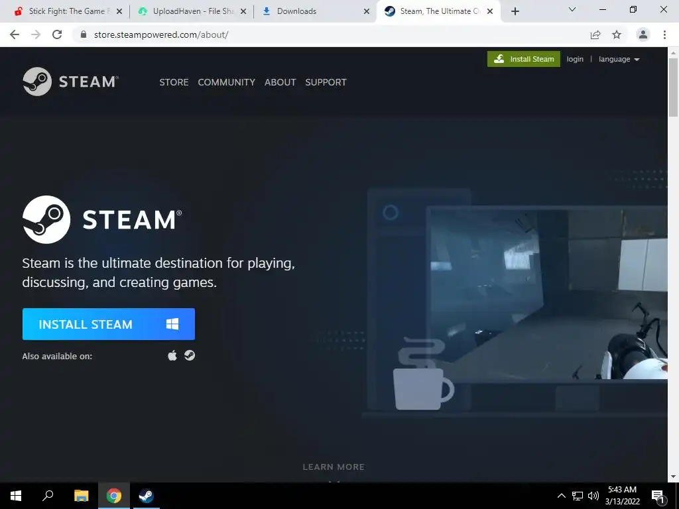Open the volume tray icon
Screen dimensions: 679x509
click(593, 496)
